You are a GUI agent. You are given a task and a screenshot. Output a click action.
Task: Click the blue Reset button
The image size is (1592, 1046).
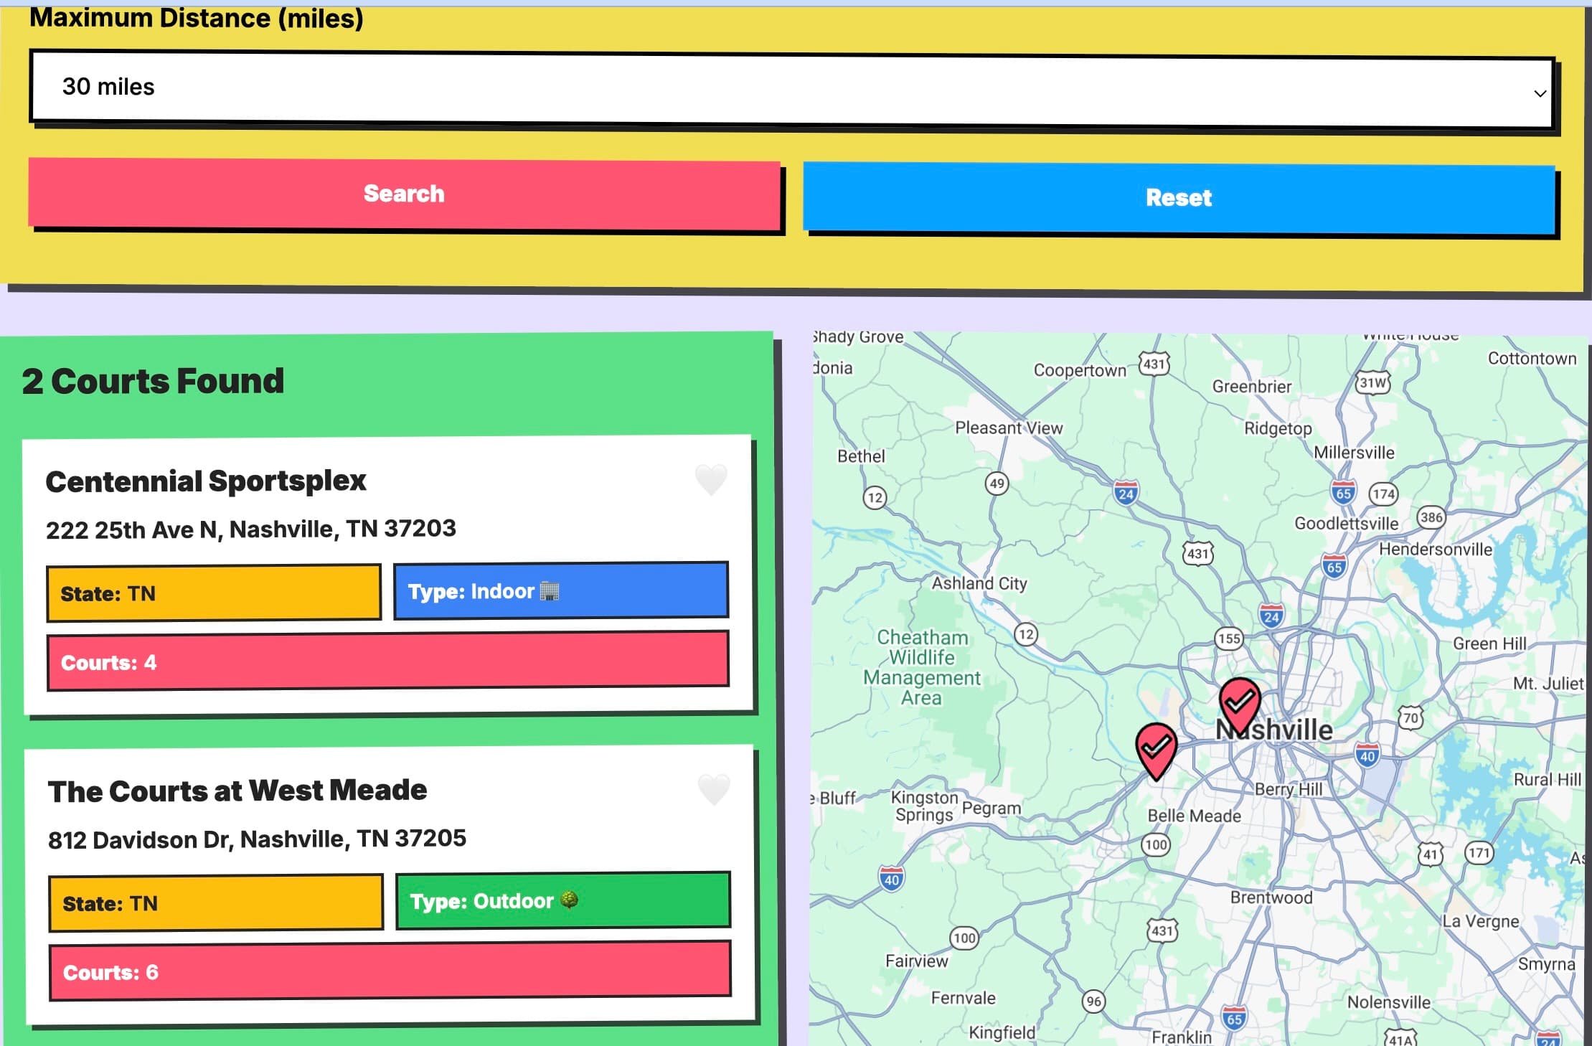click(x=1179, y=198)
